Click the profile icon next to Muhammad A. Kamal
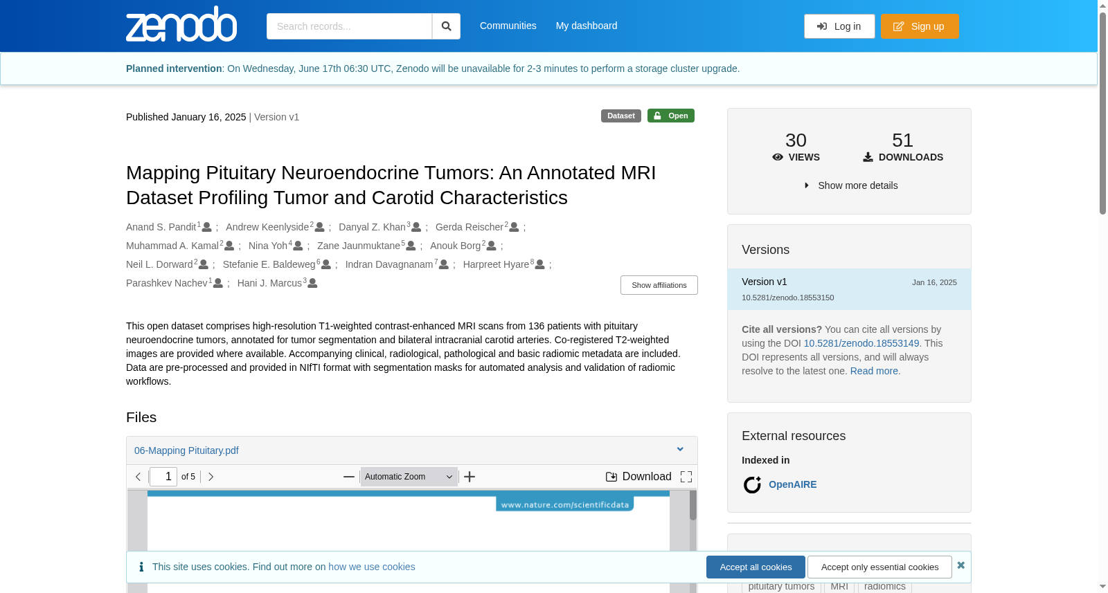 (229, 246)
